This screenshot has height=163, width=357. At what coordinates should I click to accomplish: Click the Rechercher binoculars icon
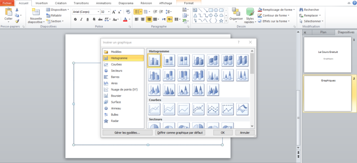[x=301, y=10]
